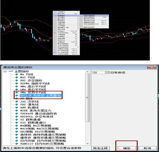Click the 取消 button
159x152 pixels.
147,148
